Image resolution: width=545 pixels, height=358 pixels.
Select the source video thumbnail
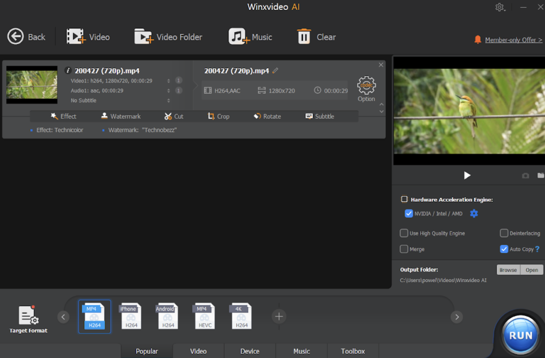point(32,85)
